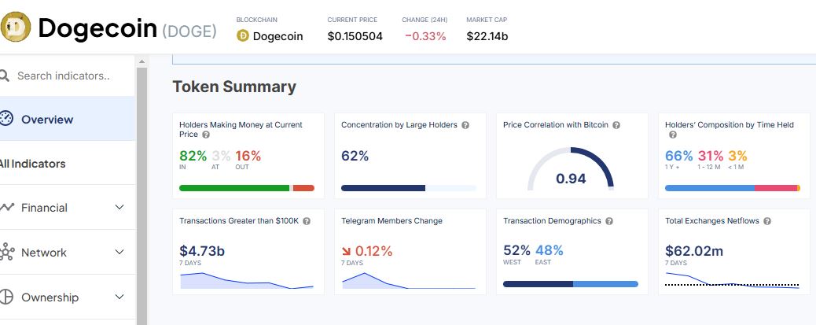Viewport: 816px width, 325px height.
Task: Click the Dogecoin blockchain coin icon
Action: [242, 36]
